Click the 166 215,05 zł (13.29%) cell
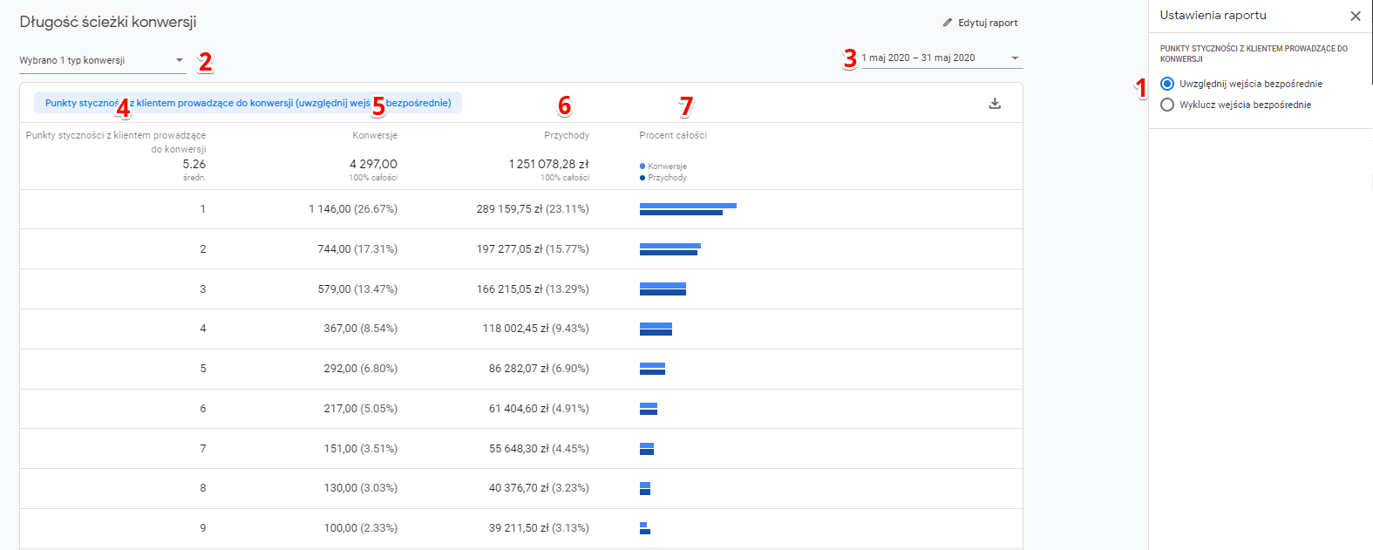The image size is (1373, 550). (x=533, y=289)
